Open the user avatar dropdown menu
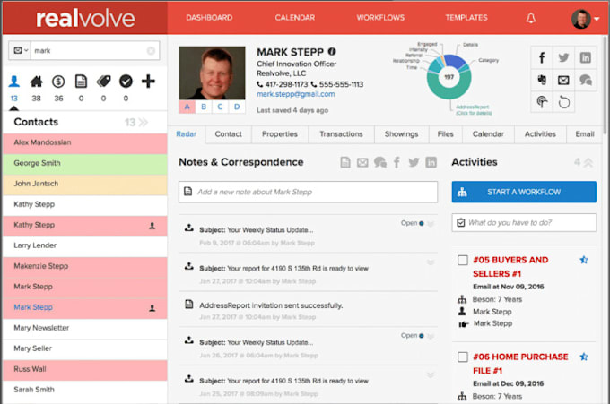This screenshot has height=404, width=610. click(586, 18)
